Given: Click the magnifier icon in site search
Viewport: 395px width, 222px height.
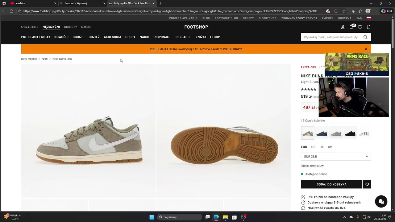Looking at the screenshot, I should point(365,37).
